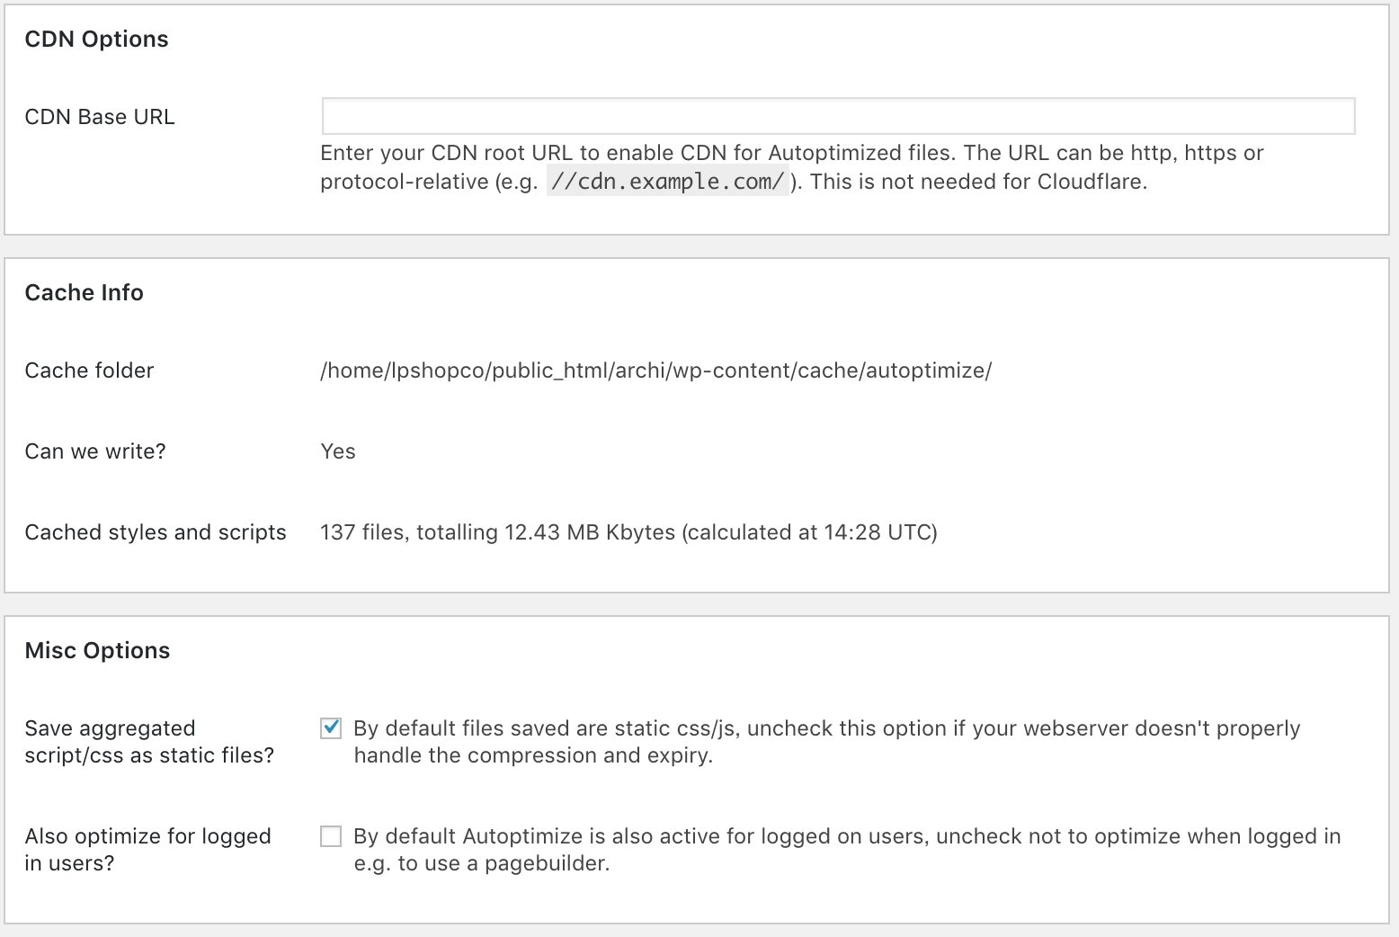Image resolution: width=1399 pixels, height=937 pixels.
Task: Click the autoptimize cache folder path
Action: pos(655,370)
